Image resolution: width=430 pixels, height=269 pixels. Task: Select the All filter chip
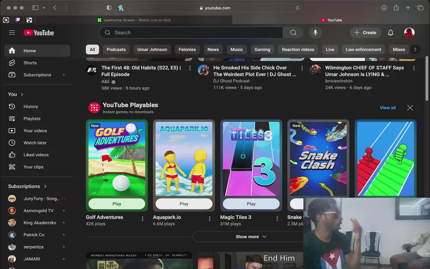92,49
